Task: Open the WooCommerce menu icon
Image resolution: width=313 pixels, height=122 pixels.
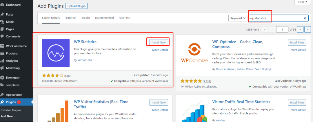Action: pyautogui.click(x=2, y=46)
